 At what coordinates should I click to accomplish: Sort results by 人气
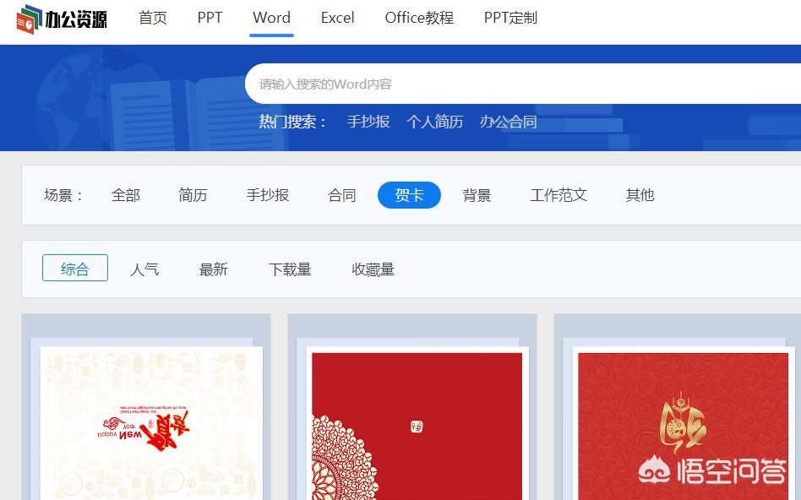(x=144, y=269)
